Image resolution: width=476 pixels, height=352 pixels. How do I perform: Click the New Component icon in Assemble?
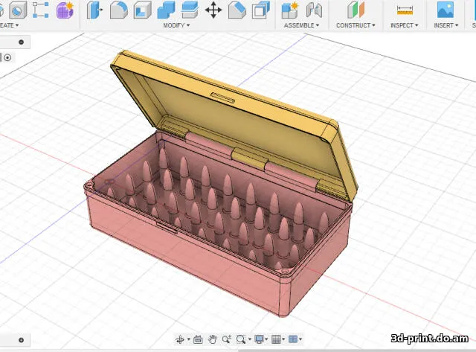tap(290, 10)
